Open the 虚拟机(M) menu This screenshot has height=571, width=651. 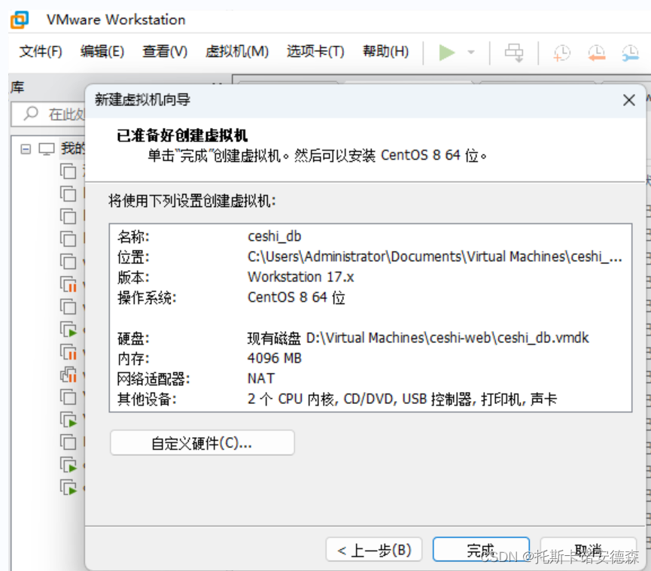point(236,51)
